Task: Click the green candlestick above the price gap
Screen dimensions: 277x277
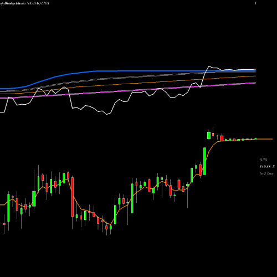Action: [209, 135]
